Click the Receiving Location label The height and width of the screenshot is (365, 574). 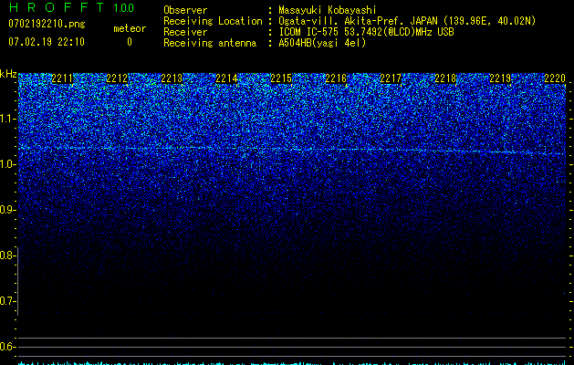213,21
